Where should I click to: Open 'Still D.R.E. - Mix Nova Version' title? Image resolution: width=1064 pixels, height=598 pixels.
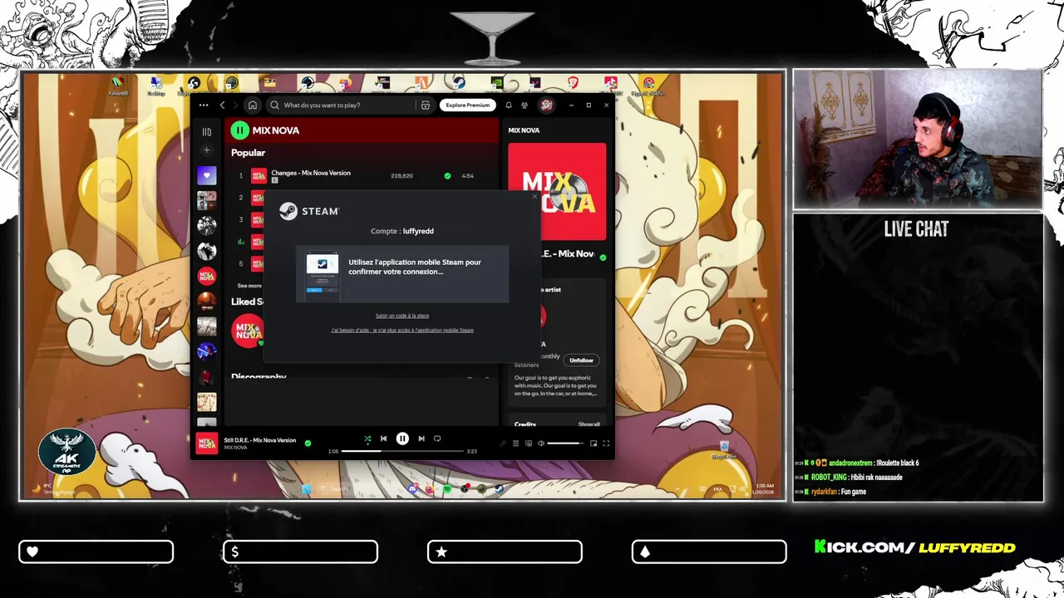(260, 440)
